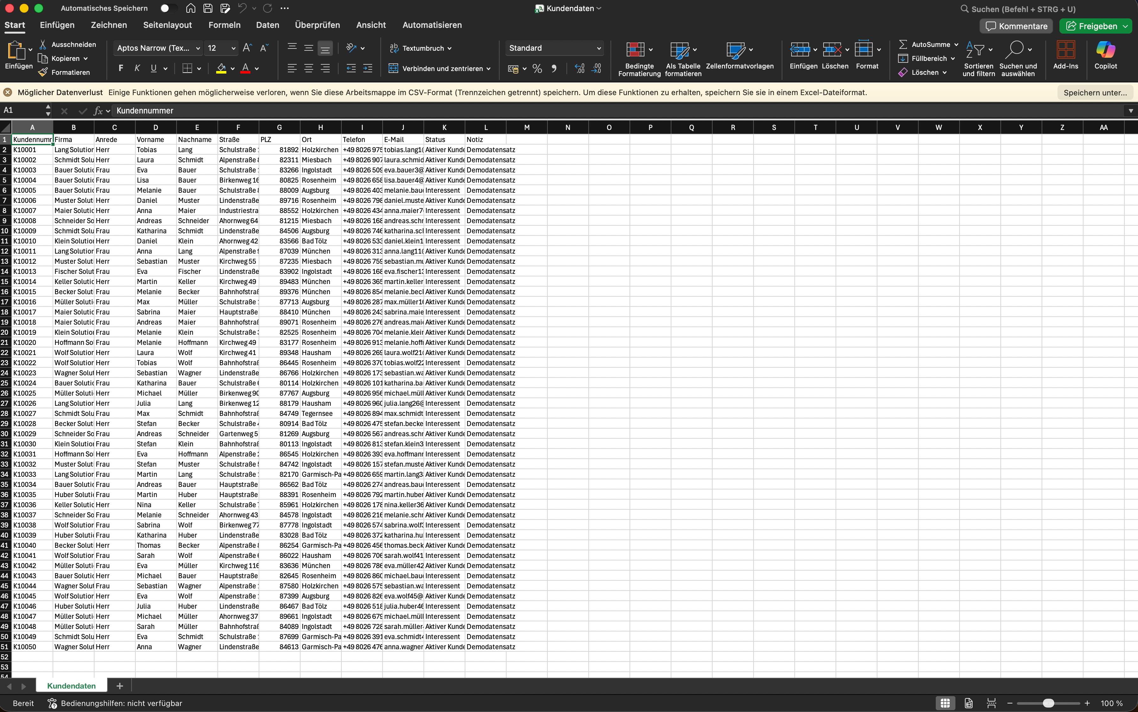Expand Kopieren dropdown arrow

click(x=86, y=58)
